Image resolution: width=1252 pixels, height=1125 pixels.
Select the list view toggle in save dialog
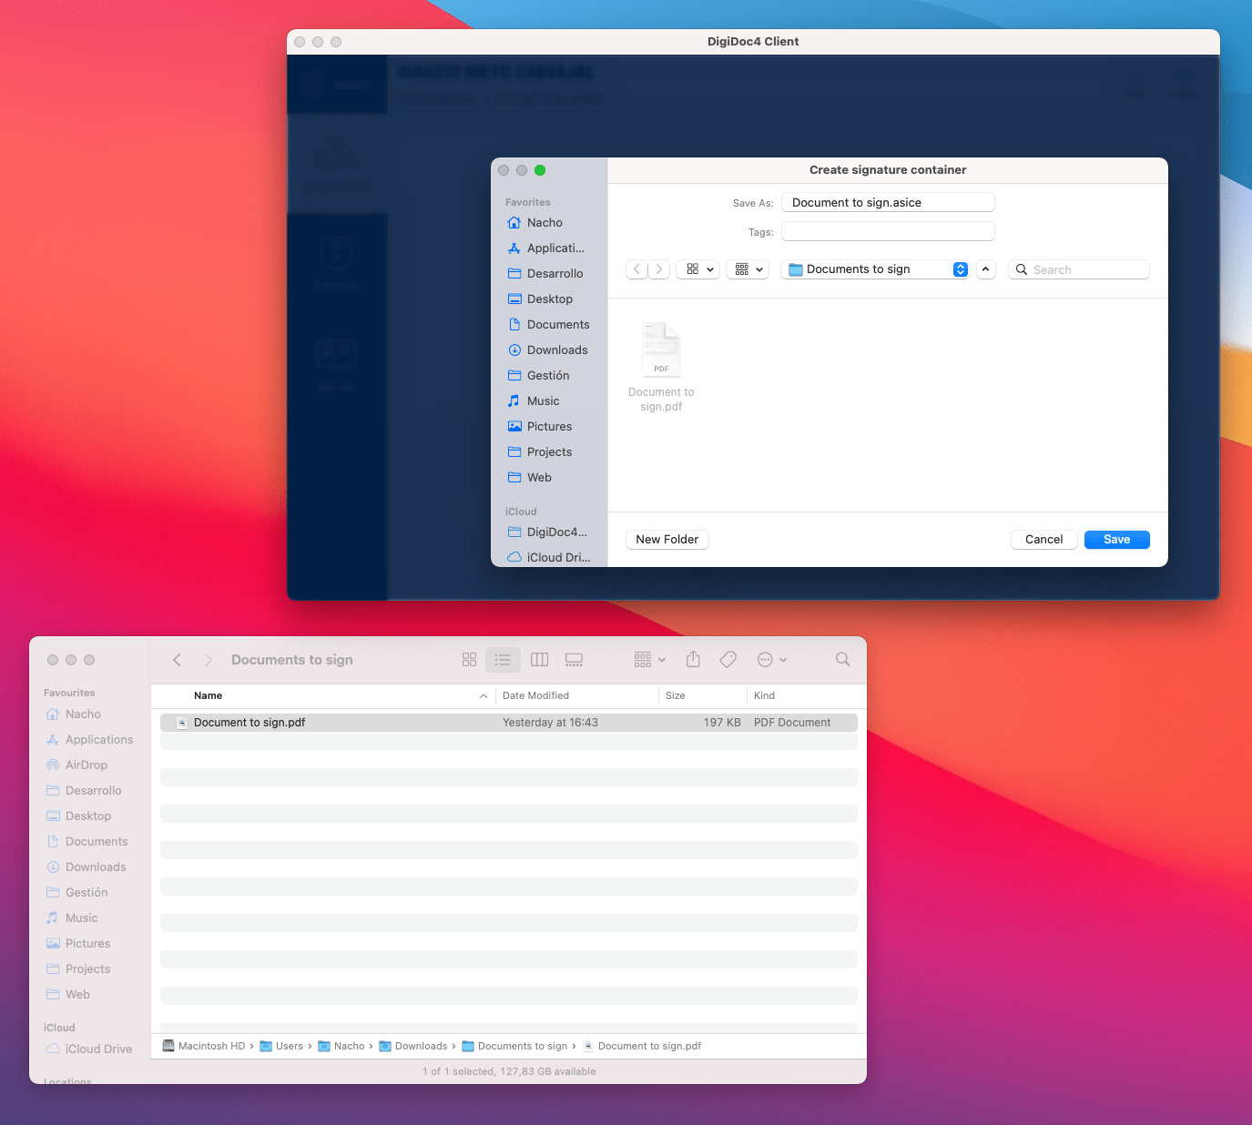point(742,269)
